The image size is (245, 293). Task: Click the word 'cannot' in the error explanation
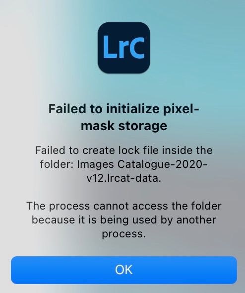click(111, 206)
